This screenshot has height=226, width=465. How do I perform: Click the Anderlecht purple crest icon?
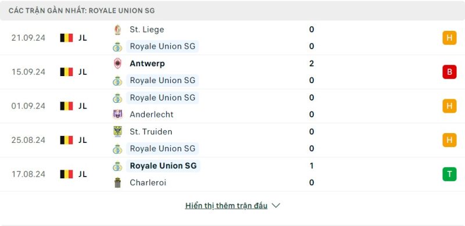pyautogui.click(x=118, y=114)
